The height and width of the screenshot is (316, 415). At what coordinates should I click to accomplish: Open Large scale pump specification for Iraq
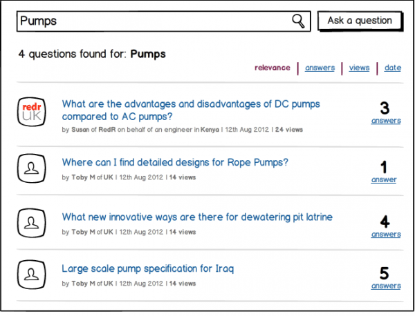(148, 269)
